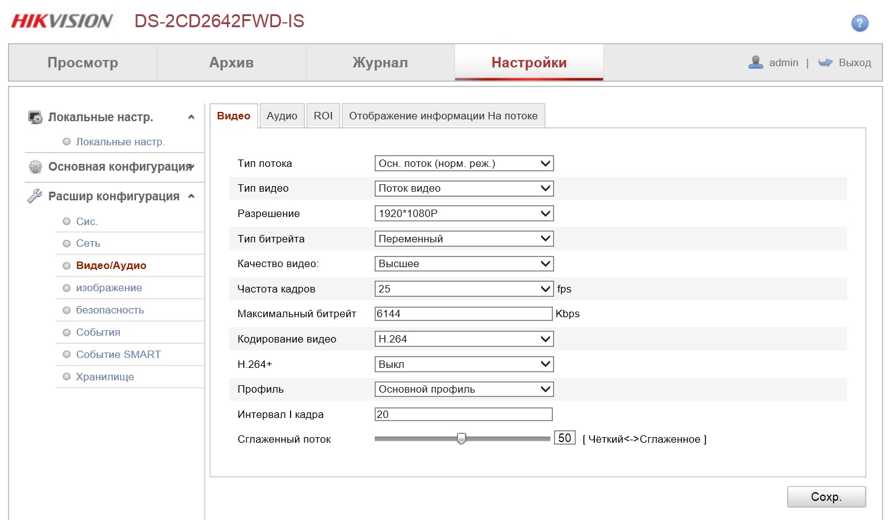Click the wrench icon for advanced configuration

click(35, 196)
